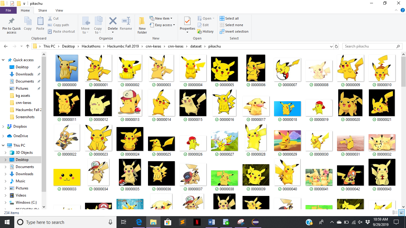
Task: Open Netflix from taskbar
Action: (196, 222)
